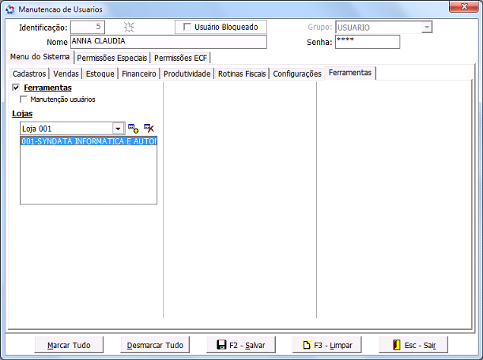Viewport: 483px width, 360px height.
Task: Open the Grupo dropdown showing USUARIO
Action: point(427,27)
